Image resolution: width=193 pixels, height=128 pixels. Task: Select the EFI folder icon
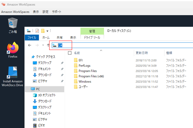tap(76, 60)
